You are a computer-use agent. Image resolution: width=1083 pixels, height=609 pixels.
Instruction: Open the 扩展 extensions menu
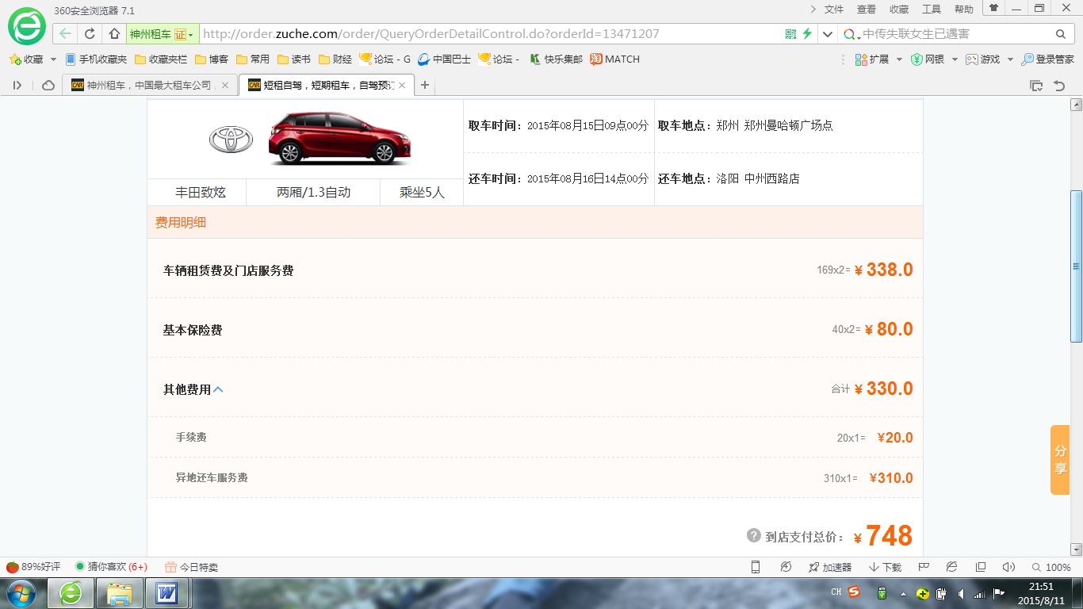[x=878, y=59]
